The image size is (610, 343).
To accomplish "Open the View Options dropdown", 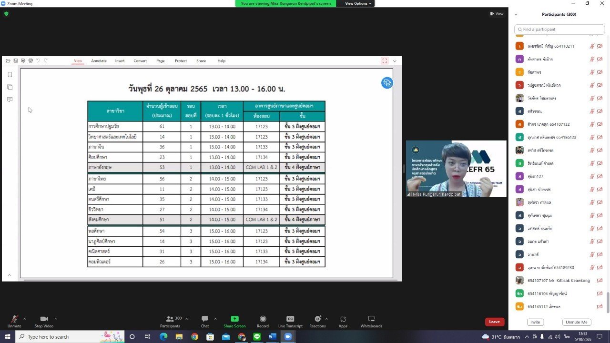I will (358, 3).
